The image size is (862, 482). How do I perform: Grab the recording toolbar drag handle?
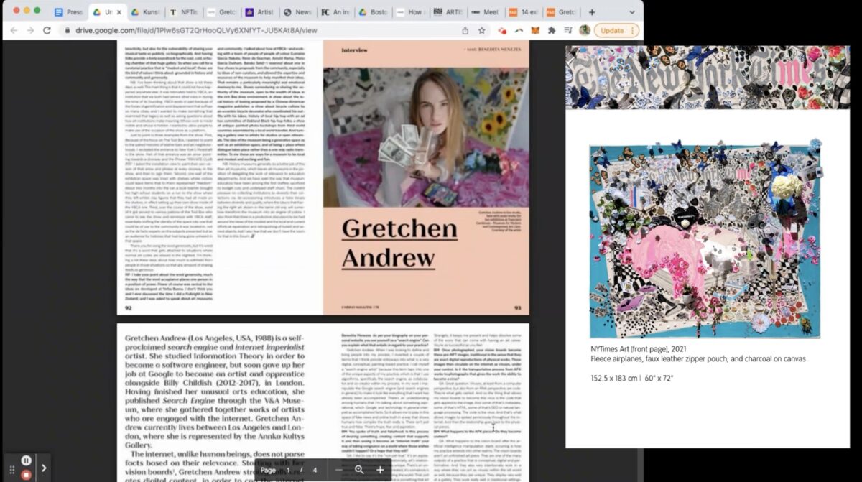[11, 468]
